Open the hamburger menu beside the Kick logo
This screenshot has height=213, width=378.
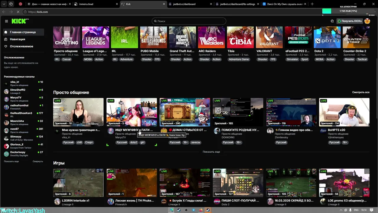tap(6, 21)
